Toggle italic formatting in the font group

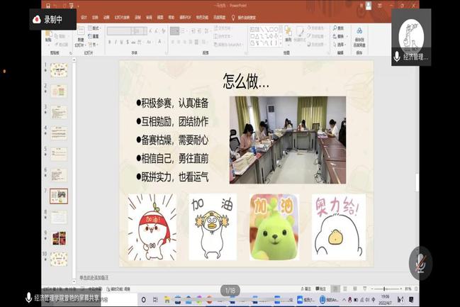coord(116,42)
